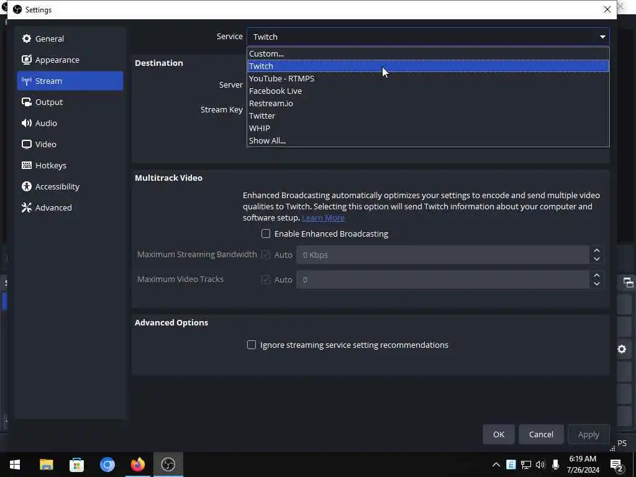Open the Accessibility icon
Screen dimensions: 636x477
pyautogui.click(x=27, y=186)
